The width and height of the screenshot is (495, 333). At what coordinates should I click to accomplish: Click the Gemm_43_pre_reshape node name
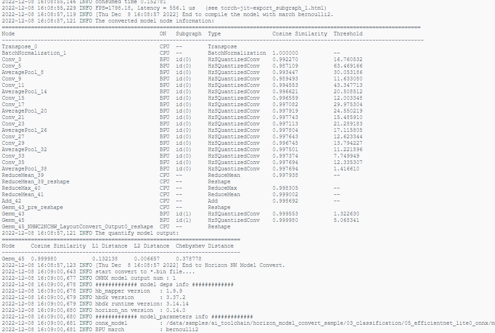(32, 207)
